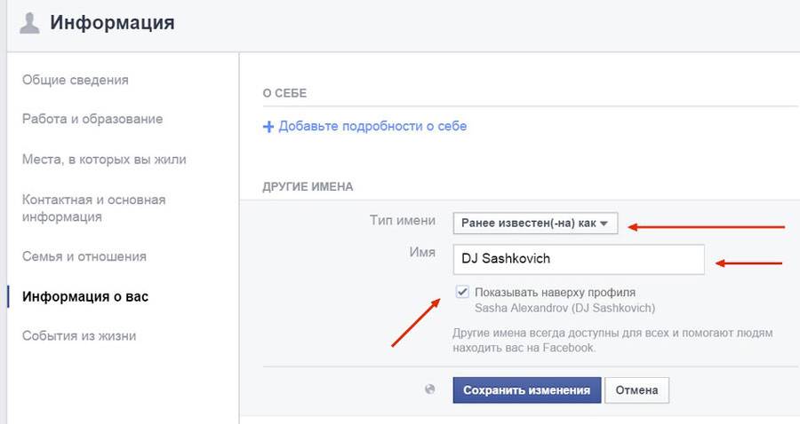Image resolution: width=800 pixels, height=424 pixels.
Task: Focus the Имя field containing DJ Sashkovich
Action: [578, 260]
